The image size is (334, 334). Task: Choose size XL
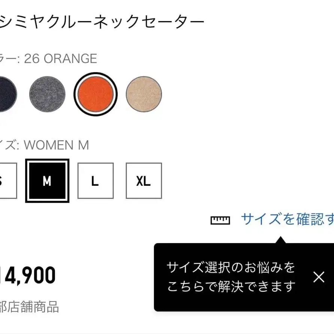143,181
